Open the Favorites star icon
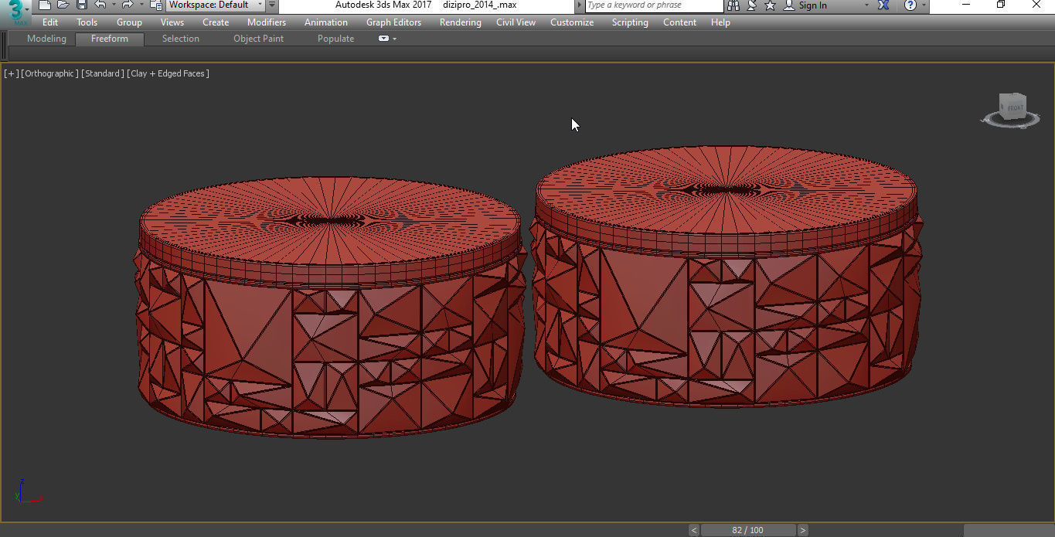This screenshot has height=537, width=1055. tap(770, 5)
